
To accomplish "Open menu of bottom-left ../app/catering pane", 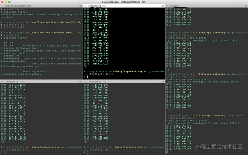I will (x=80, y=81).
